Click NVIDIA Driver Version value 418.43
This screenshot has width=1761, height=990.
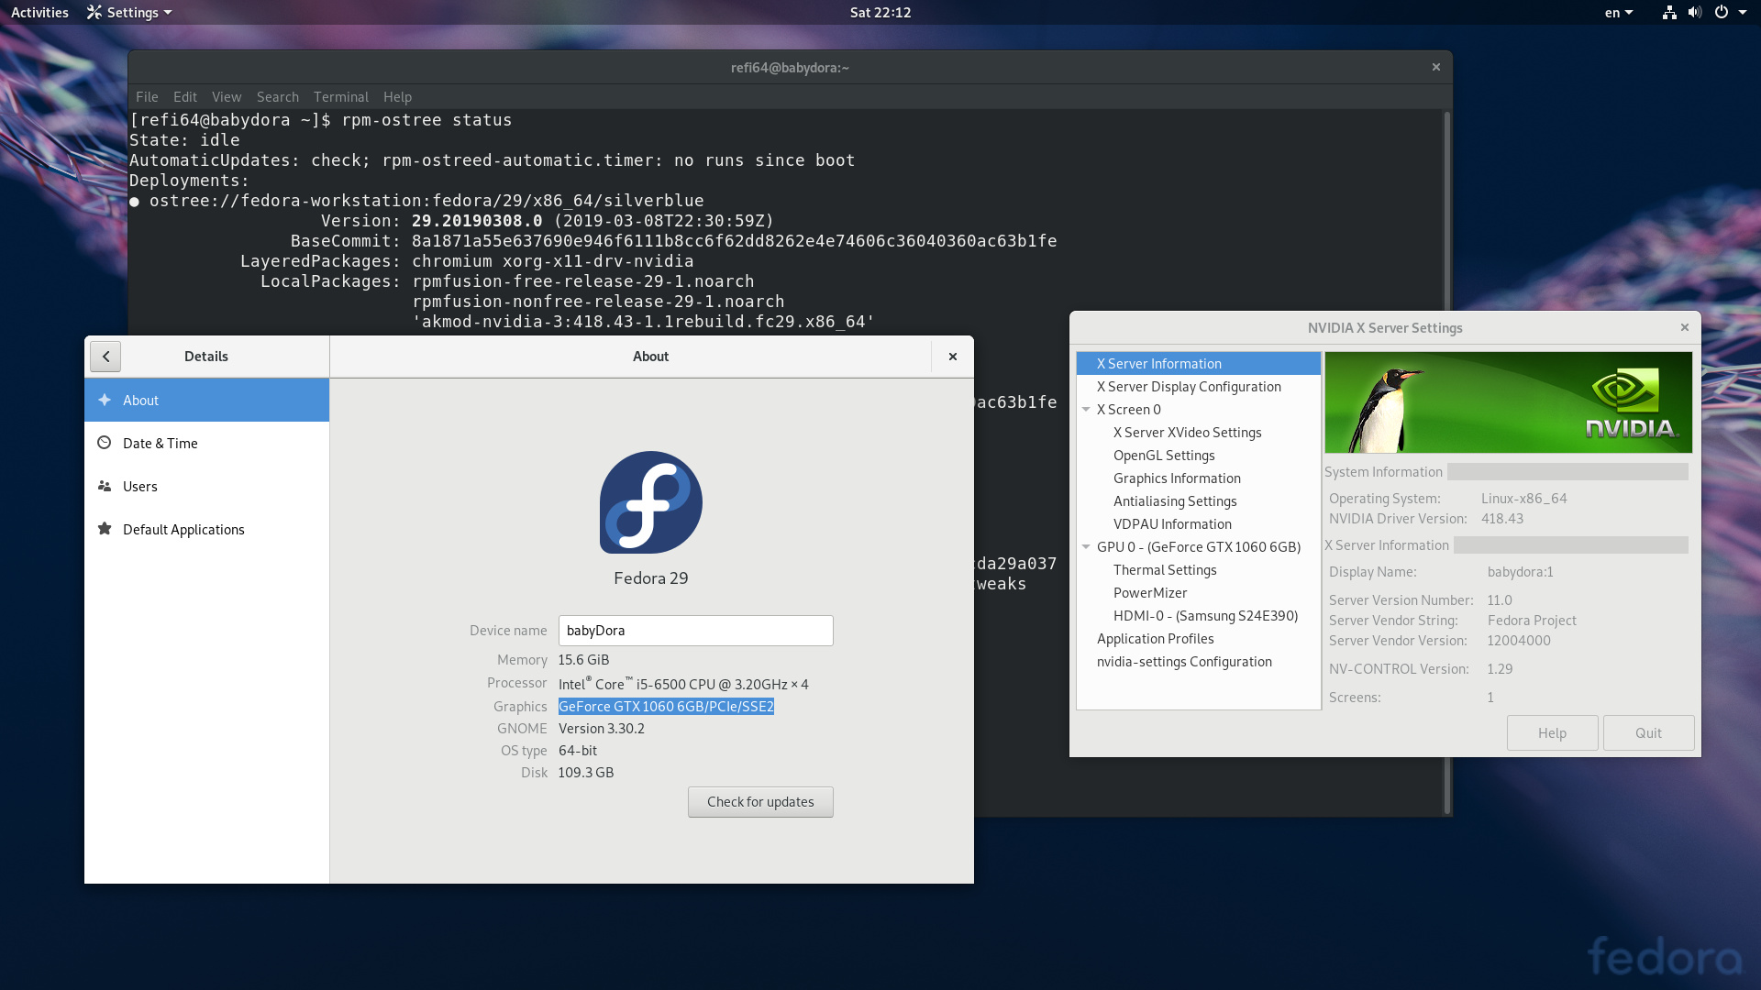[1501, 519]
